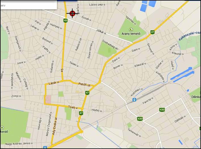The height and width of the screenshot is (149, 201).
Task: Click the 430 road shield near Délibáb u.
Action: [162, 110]
